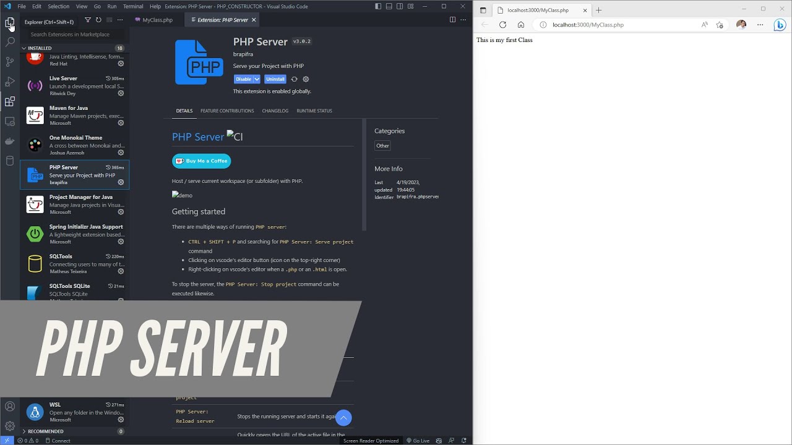
Task: Close the Extension: PHP Server tab
Action: 254,20
